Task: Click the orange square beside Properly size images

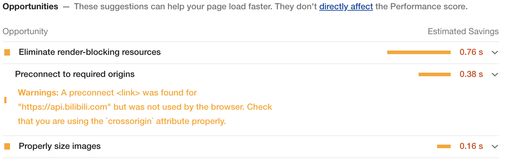Action: (x=7, y=146)
